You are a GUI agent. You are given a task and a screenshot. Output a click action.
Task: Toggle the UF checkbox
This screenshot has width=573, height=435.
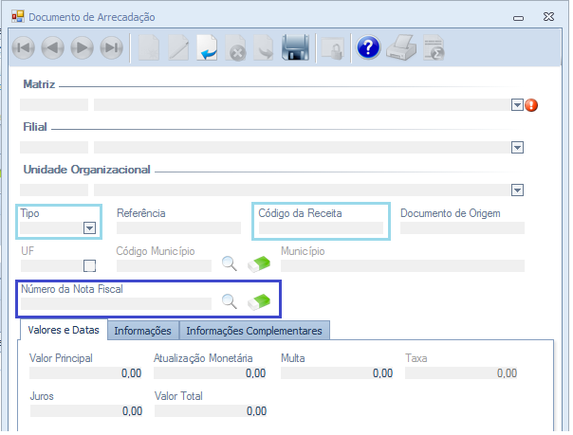click(90, 265)
